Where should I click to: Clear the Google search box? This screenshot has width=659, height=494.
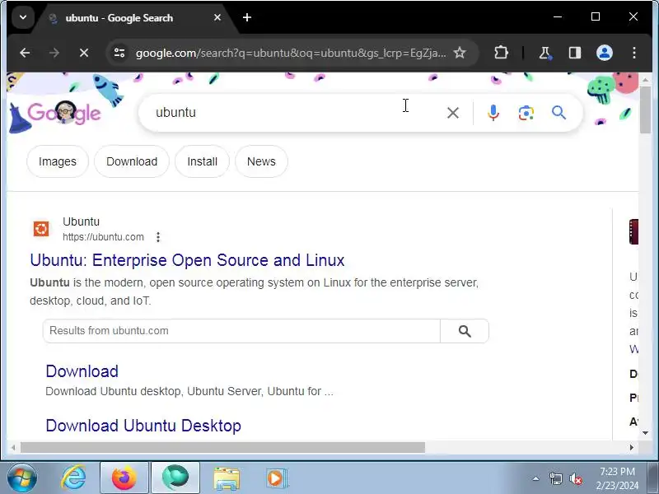(x=452, y=113)
